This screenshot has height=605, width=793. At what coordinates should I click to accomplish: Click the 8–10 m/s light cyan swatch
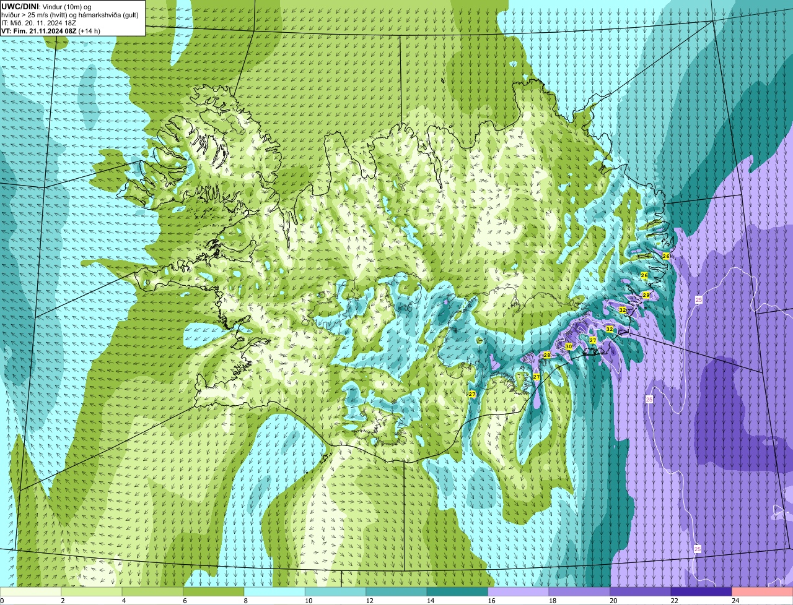coord(274,592)
